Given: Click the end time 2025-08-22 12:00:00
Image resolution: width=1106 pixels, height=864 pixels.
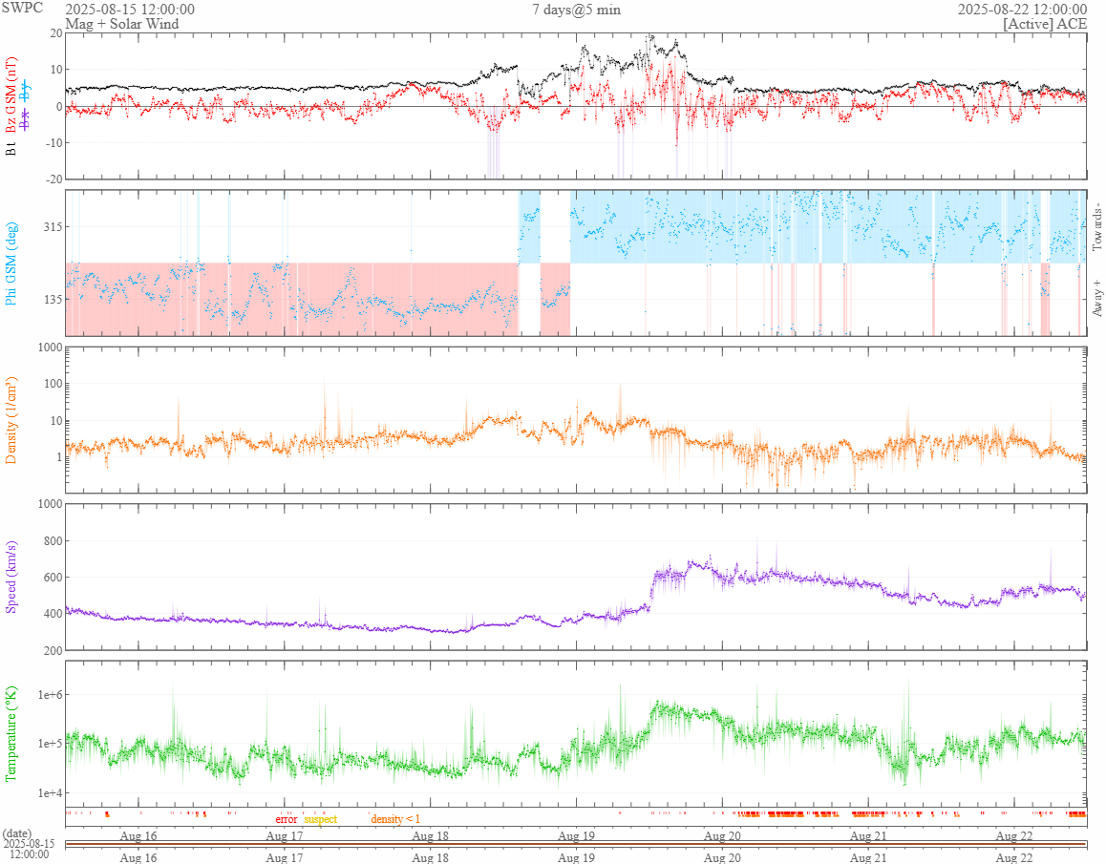Looking at the screenshot, I should pyautogui.click(x=1022, y=10).
